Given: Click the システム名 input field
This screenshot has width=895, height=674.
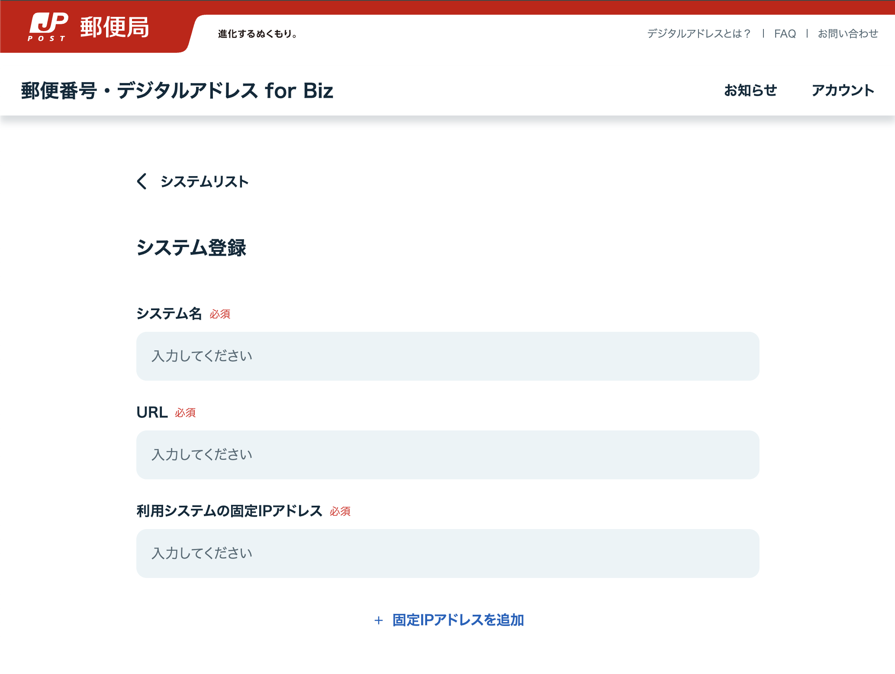Looking at the screenshot, I should point(447,356).
